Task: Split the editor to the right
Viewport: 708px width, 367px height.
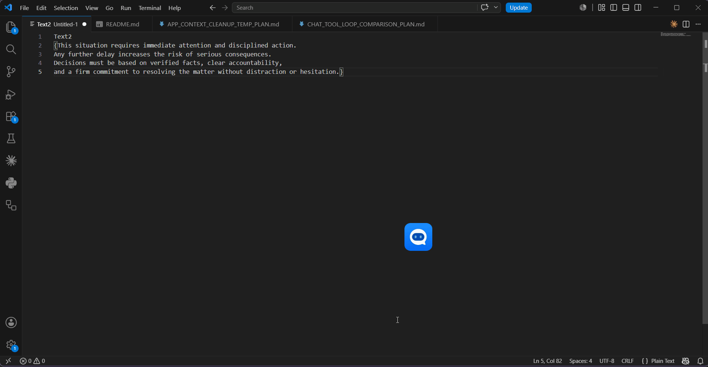Action: coord(686,24)
